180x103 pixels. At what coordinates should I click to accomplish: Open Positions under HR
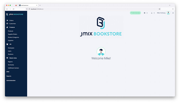click(10, 54)
